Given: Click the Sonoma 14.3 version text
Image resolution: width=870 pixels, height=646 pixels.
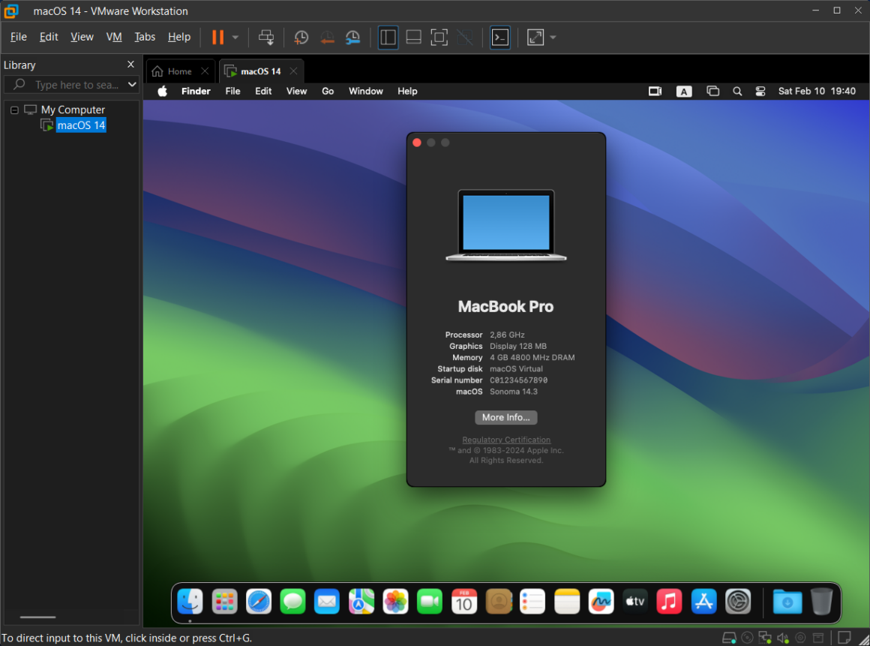Looking at the screenshot, I should click(513, 392).
